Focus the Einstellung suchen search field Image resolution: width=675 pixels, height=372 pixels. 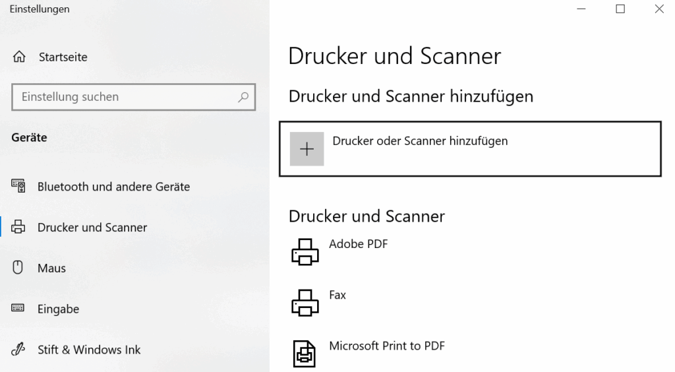(125, 97)
